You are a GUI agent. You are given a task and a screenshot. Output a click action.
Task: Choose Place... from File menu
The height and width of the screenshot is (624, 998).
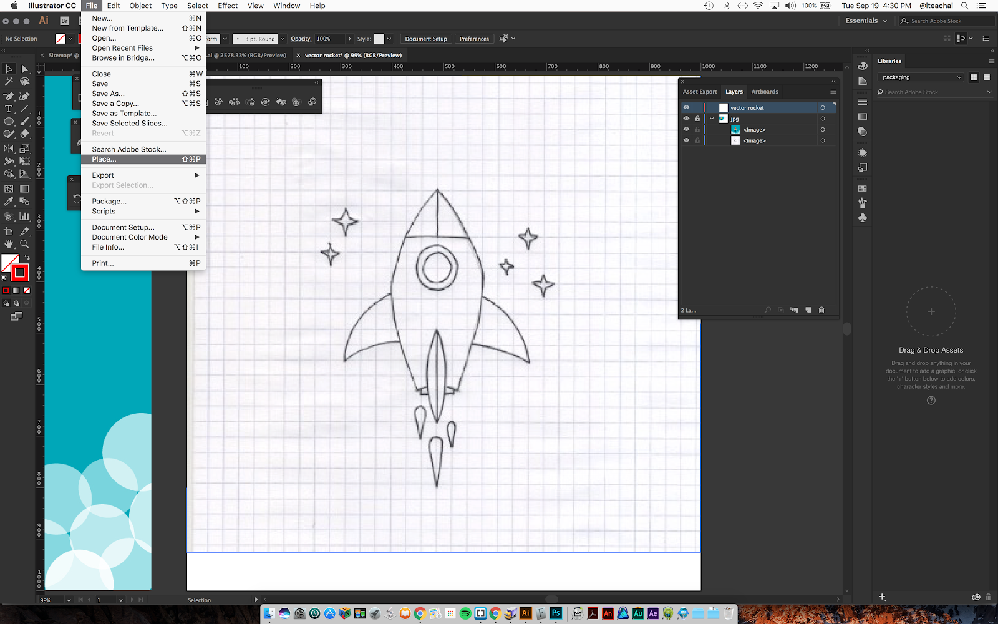pyautogui.click(x=143, y=159)
